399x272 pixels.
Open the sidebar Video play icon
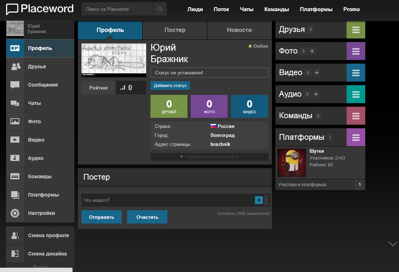15,140
